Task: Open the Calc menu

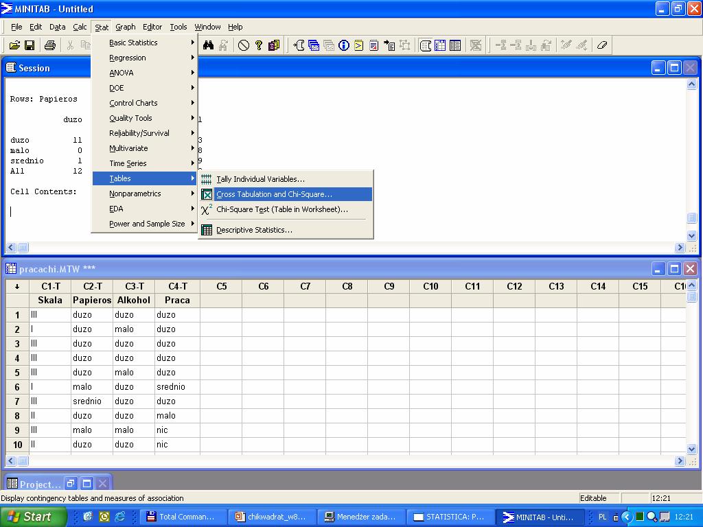Action: [80, 27]
